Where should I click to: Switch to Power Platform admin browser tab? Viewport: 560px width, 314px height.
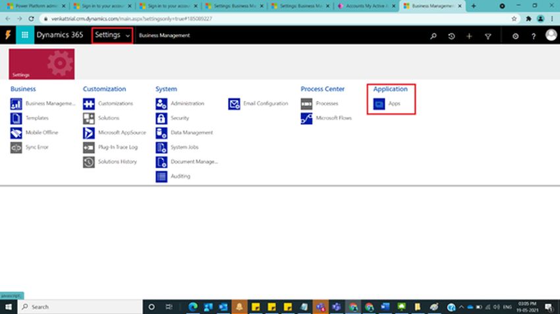tap(33, 6)
